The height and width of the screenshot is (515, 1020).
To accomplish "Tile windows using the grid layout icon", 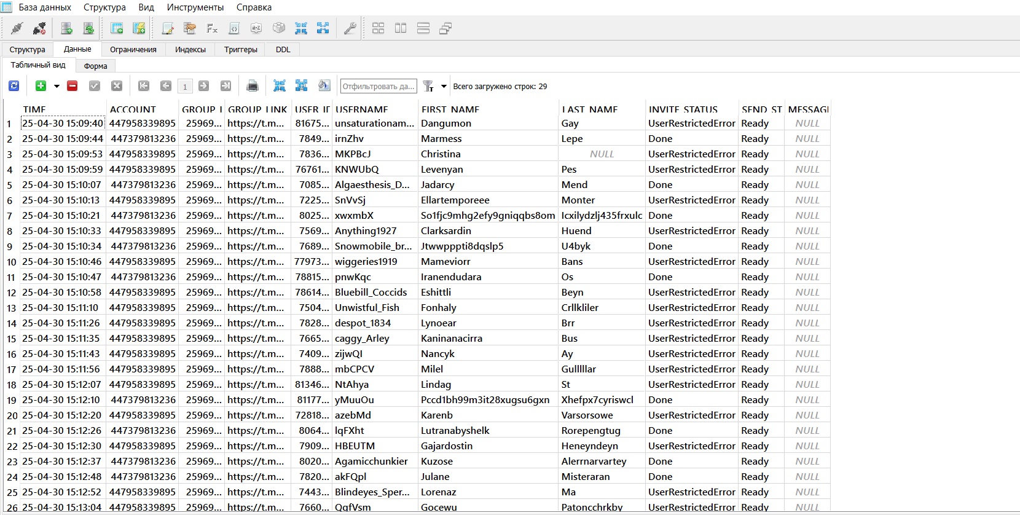I will 379,28.
